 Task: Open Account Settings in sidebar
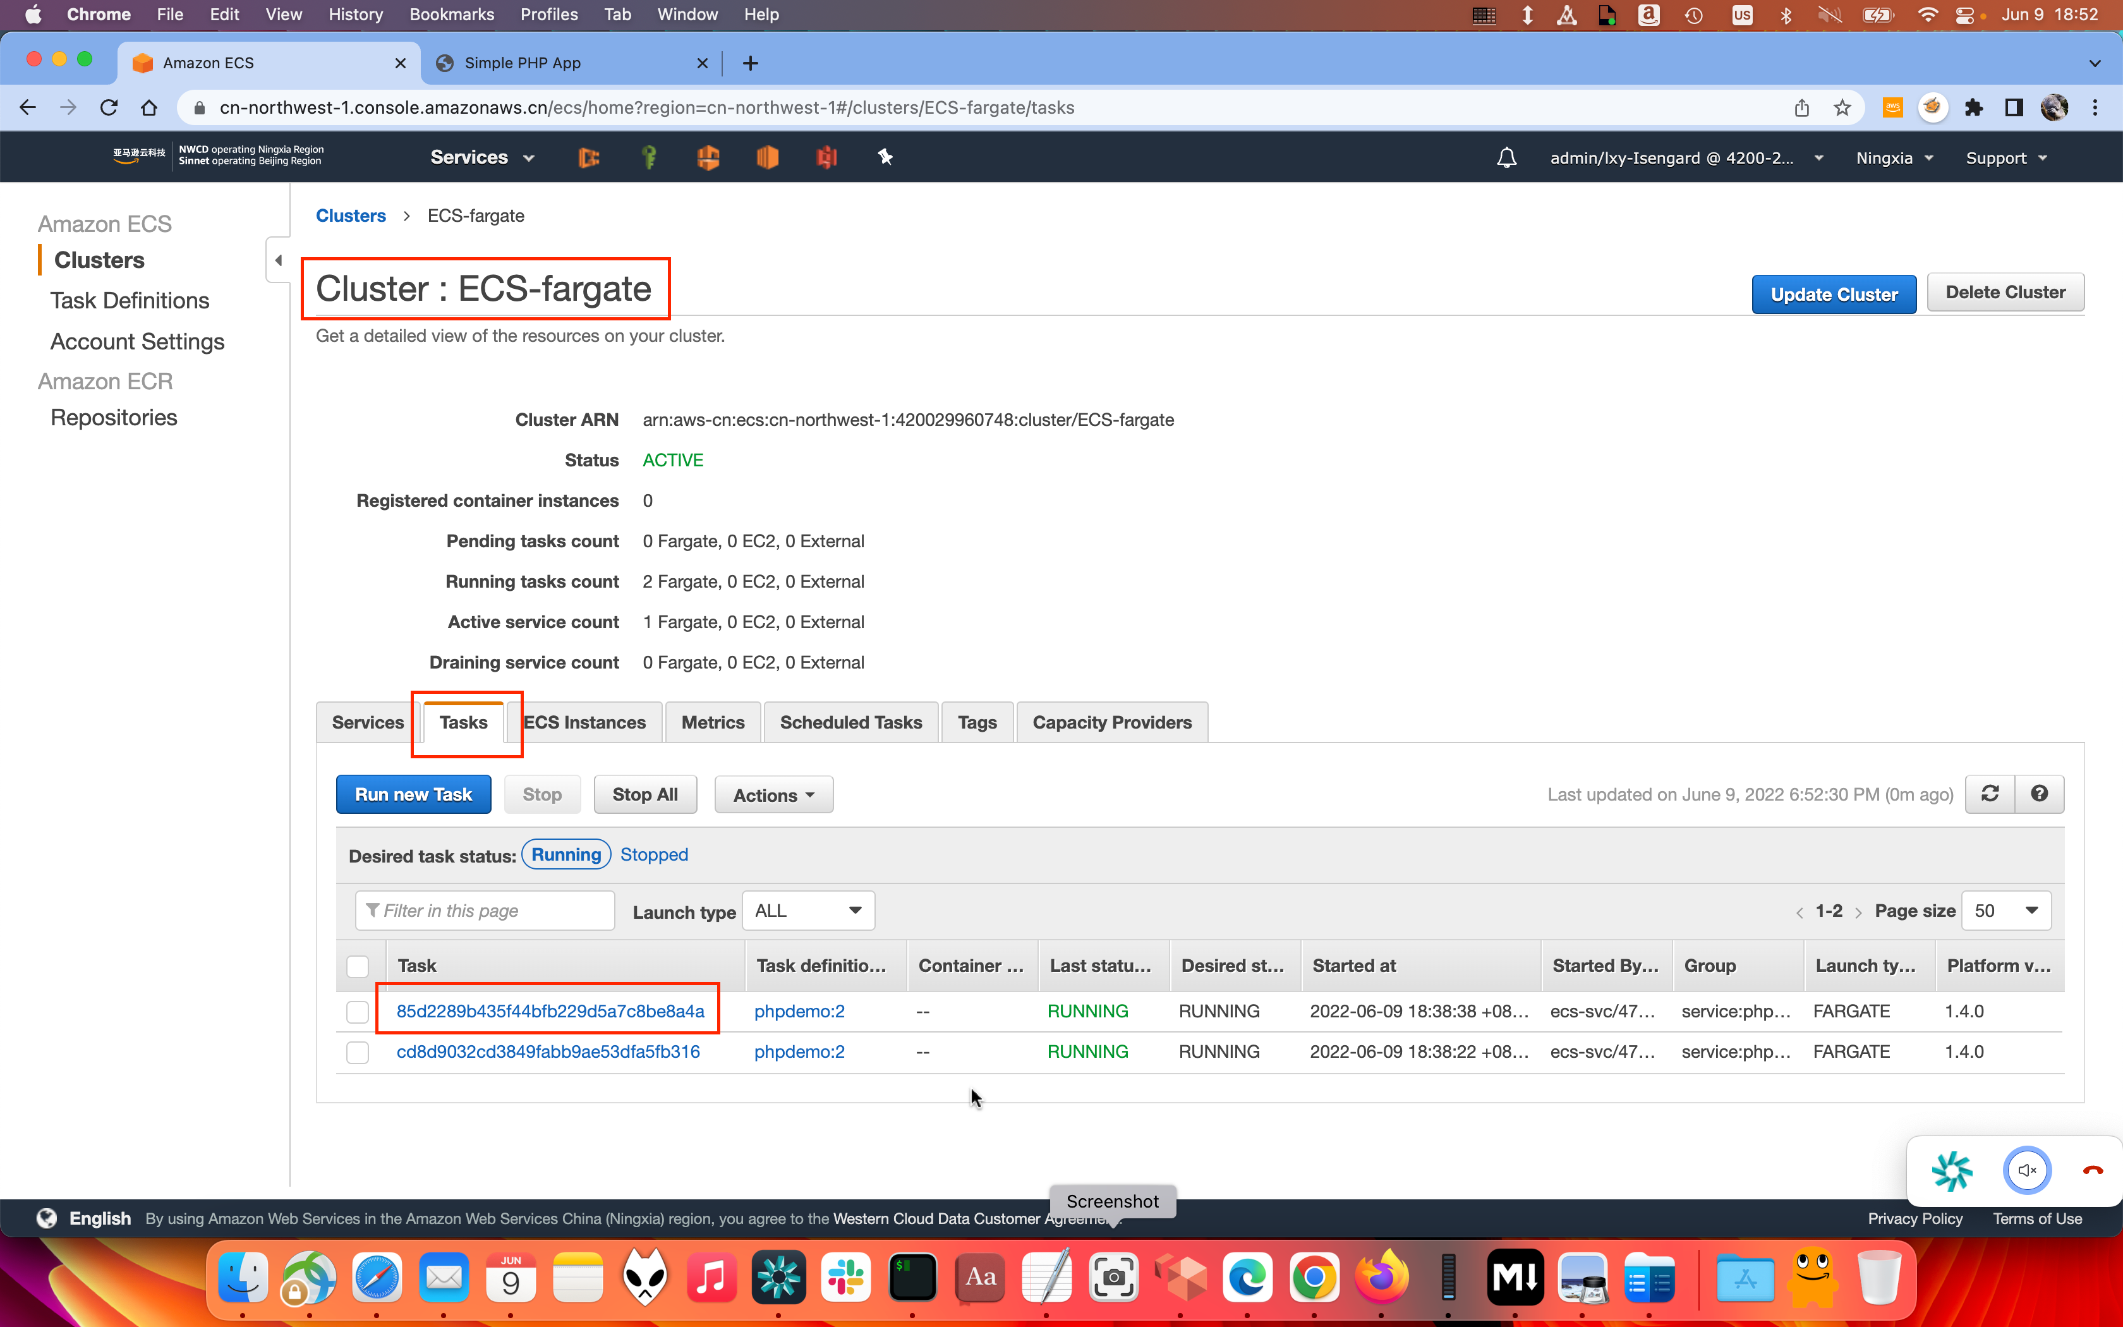click(x=138, y=341)
